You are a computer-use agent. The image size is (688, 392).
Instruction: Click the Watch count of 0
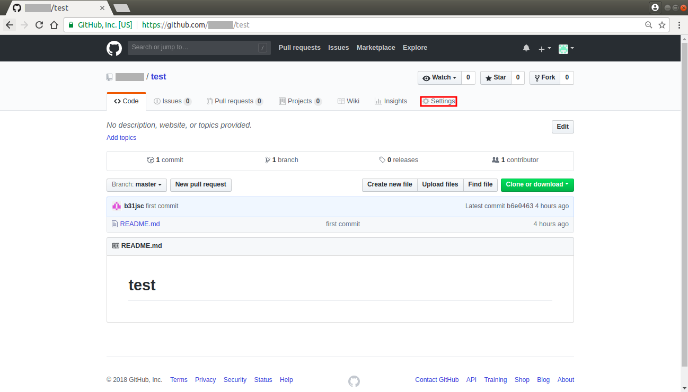pos(468,78)
